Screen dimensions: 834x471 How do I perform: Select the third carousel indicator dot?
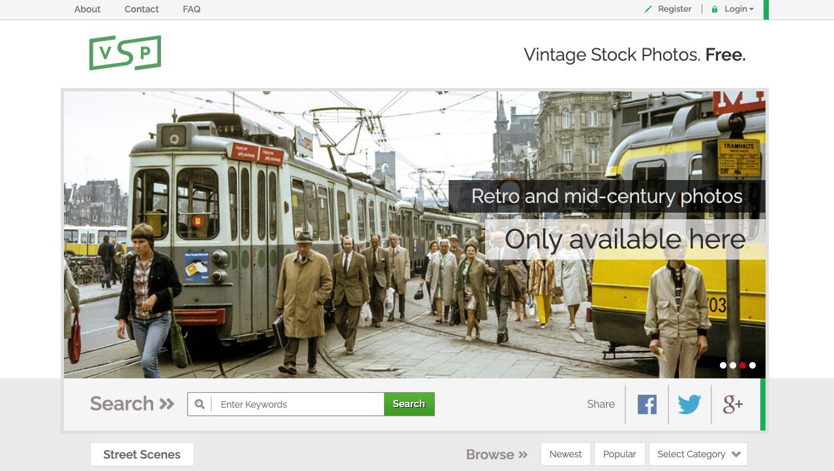[743, 365]
